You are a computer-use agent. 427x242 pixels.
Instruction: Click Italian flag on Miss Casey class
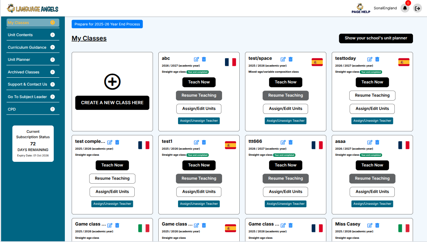coord(404,228)
